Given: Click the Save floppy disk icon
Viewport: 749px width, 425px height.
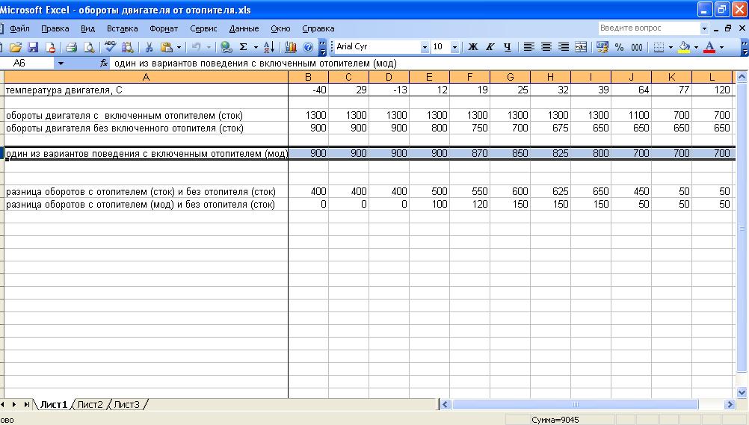Looking at the screenshot, I should pos(34,47).
